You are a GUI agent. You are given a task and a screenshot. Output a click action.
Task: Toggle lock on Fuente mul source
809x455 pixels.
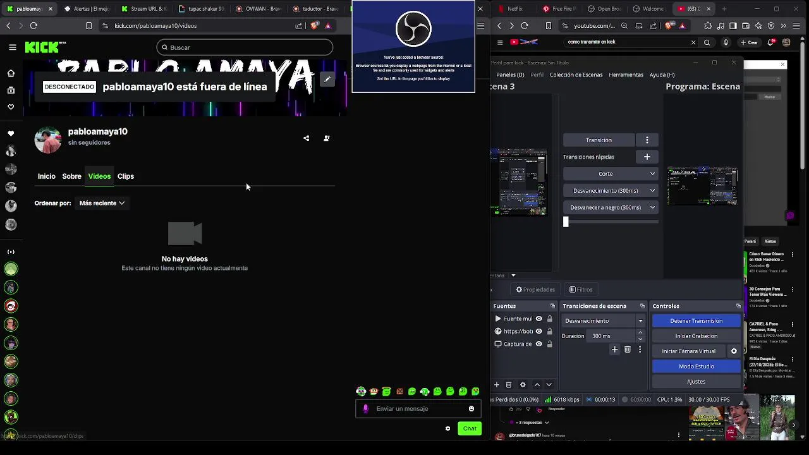click(x=550, y=319)
